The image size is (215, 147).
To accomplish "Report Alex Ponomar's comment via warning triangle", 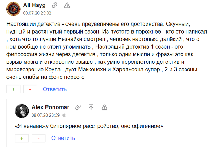I will [104, 107].
